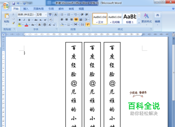Open the Phonetic Guide (变) tool
This screenshot has width=175, height=127.
(x=50, y=15)
